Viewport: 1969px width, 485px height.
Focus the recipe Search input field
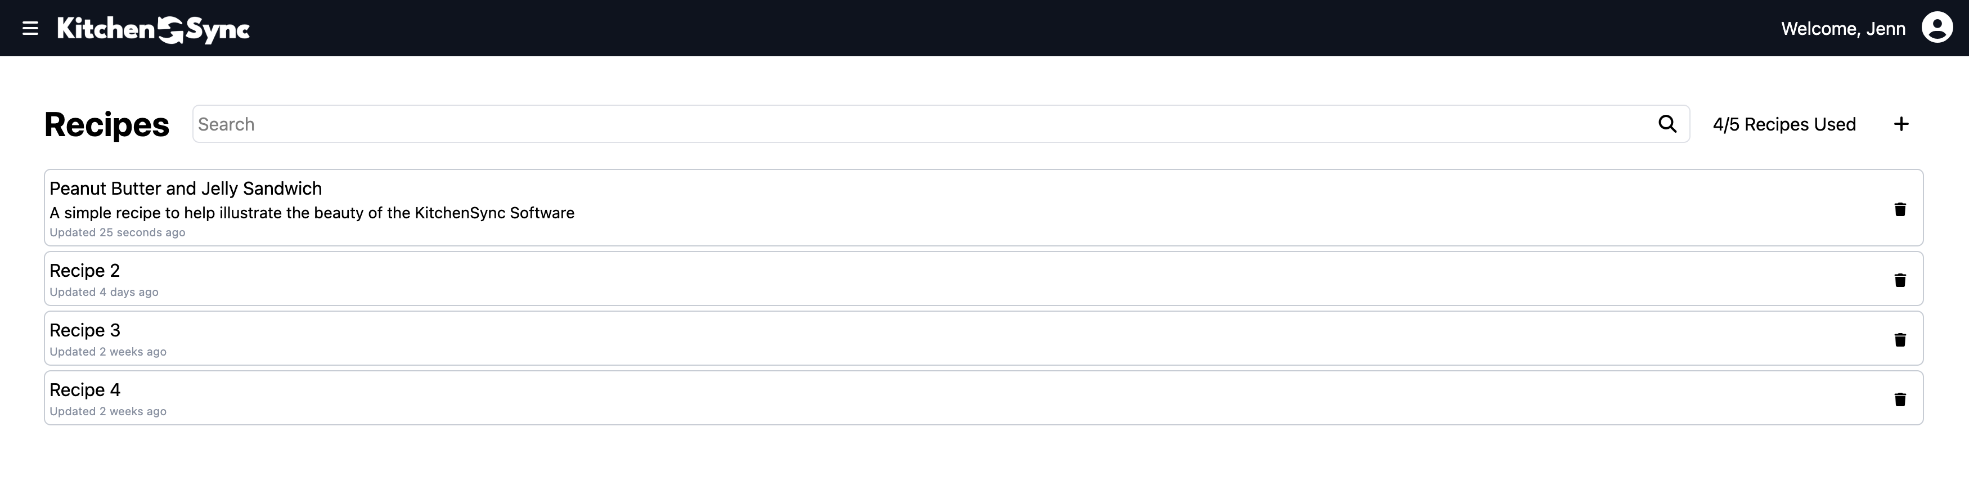click(x=917, y=124)
